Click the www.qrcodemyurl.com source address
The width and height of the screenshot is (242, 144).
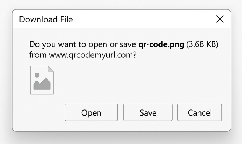coord(91,55)
